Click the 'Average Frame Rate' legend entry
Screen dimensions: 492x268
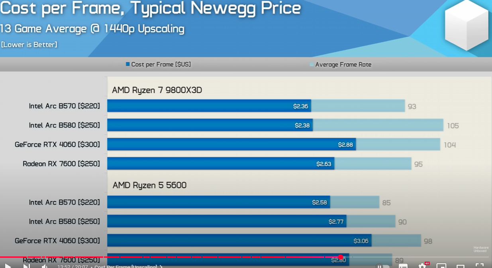(x=340, y=65)
